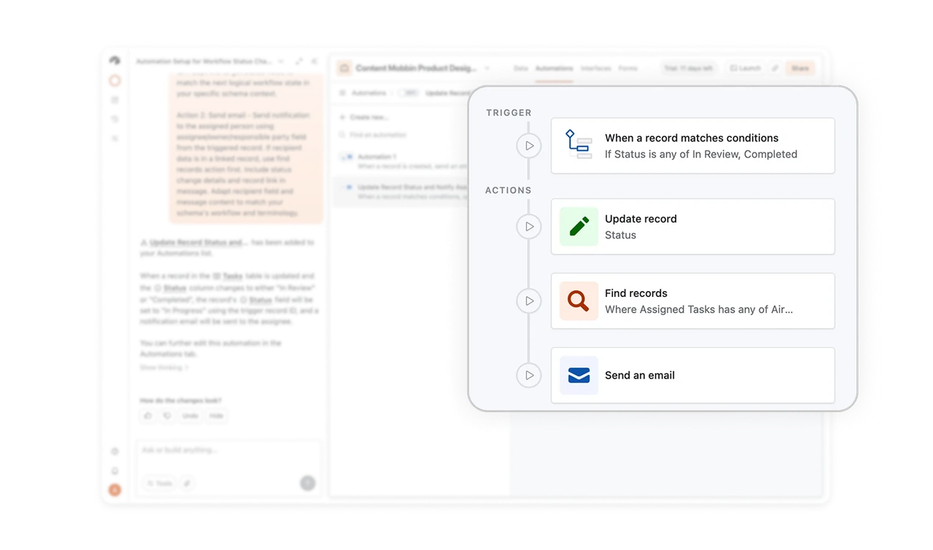Click the thumbs up feedback icon

(149, 416)
